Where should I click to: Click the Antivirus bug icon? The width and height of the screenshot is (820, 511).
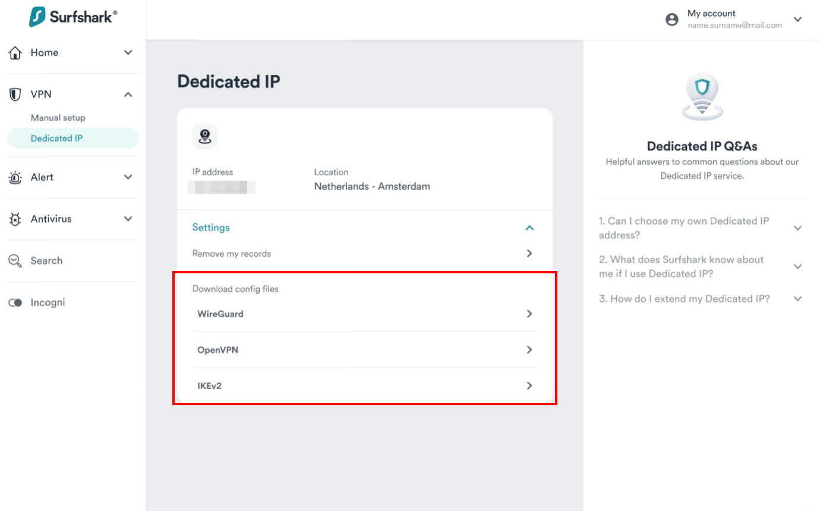[x=15, y=219]
